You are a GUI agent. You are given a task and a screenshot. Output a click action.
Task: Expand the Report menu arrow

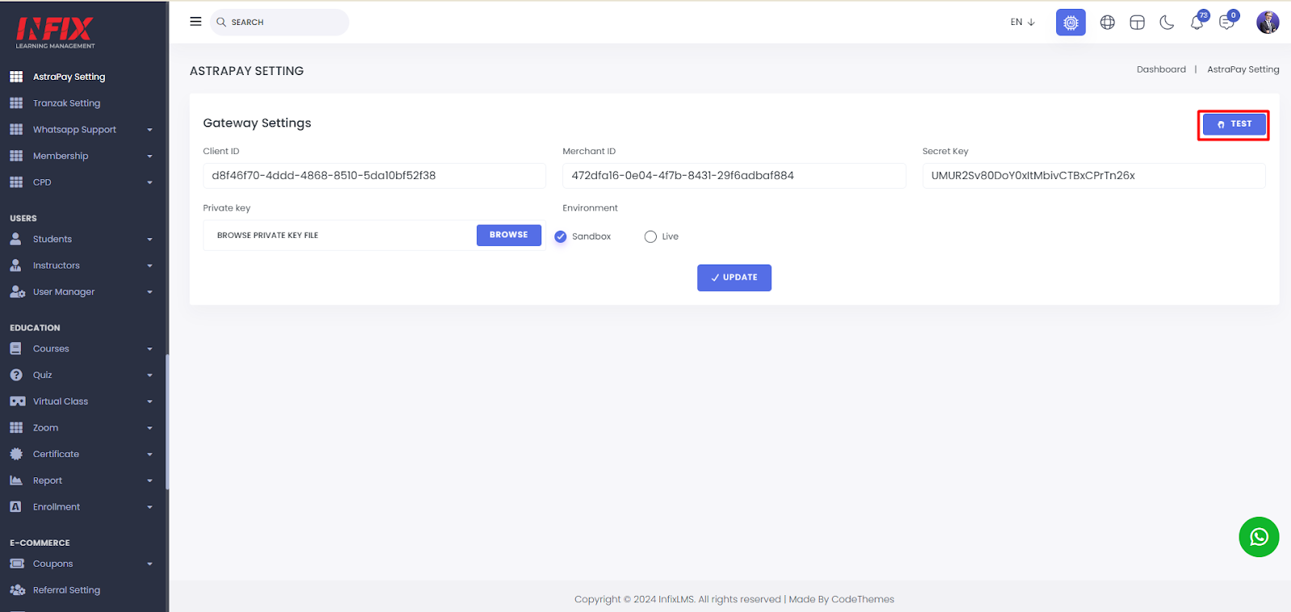pos(150,481)
